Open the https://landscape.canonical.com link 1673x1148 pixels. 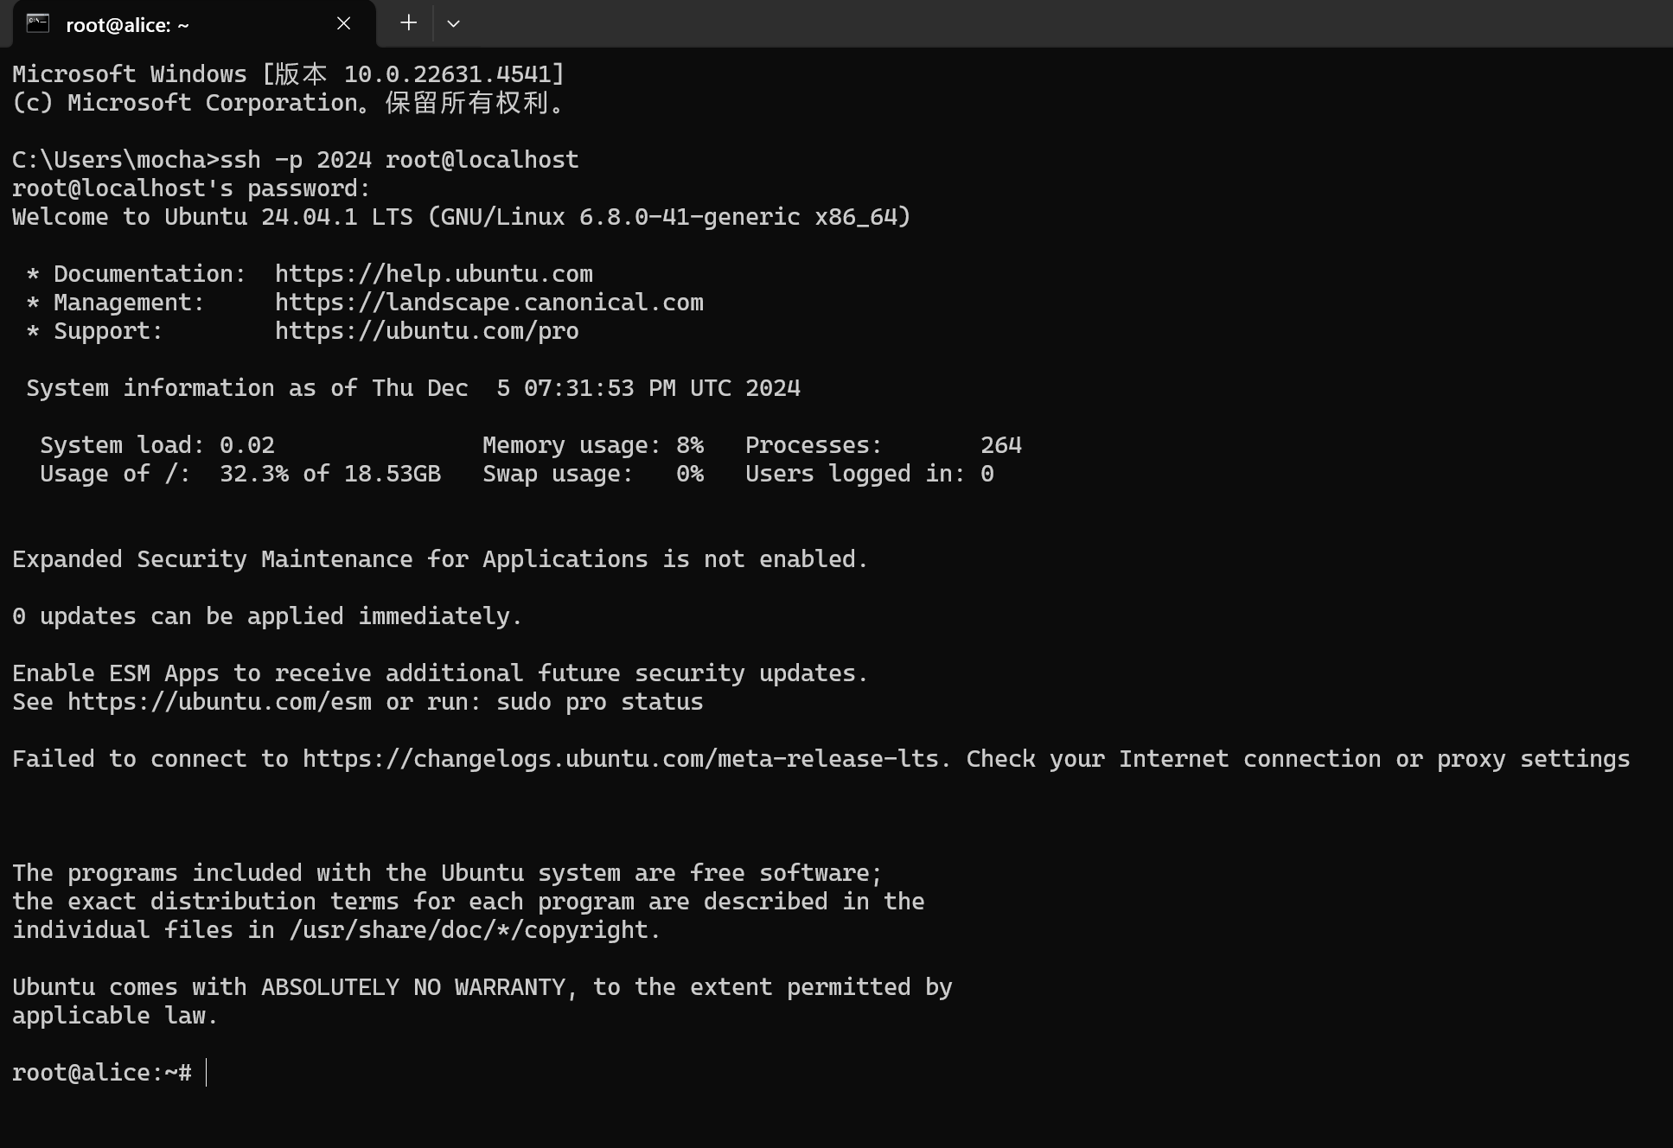coord(489,303)
